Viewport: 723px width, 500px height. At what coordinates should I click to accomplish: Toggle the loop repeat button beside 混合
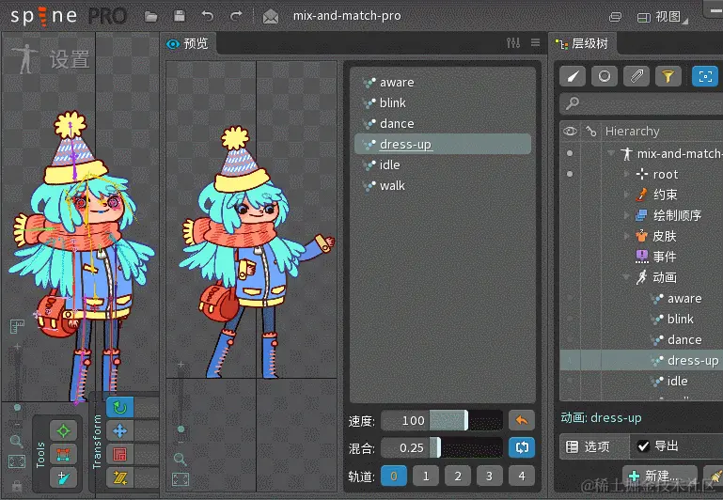coord(522,447)
